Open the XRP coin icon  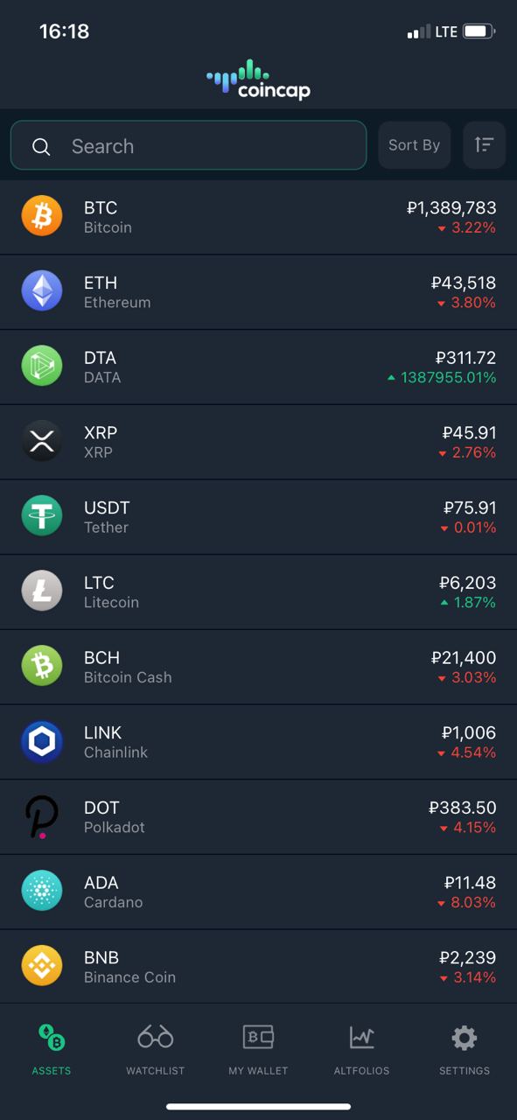point(42,441)
